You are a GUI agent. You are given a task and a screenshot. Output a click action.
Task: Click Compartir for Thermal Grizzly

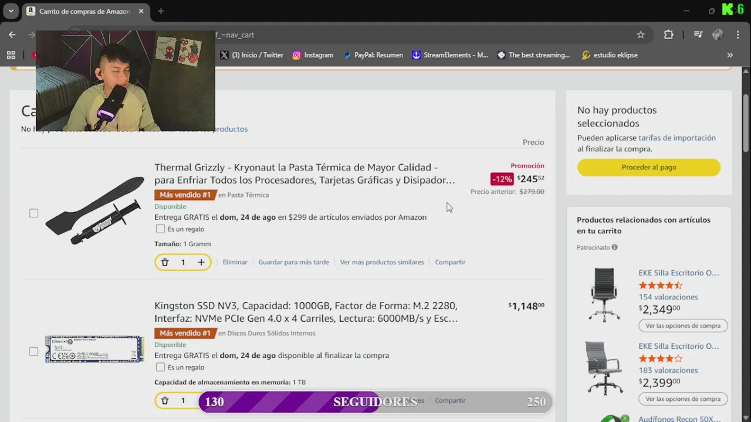tap(450, 263)
